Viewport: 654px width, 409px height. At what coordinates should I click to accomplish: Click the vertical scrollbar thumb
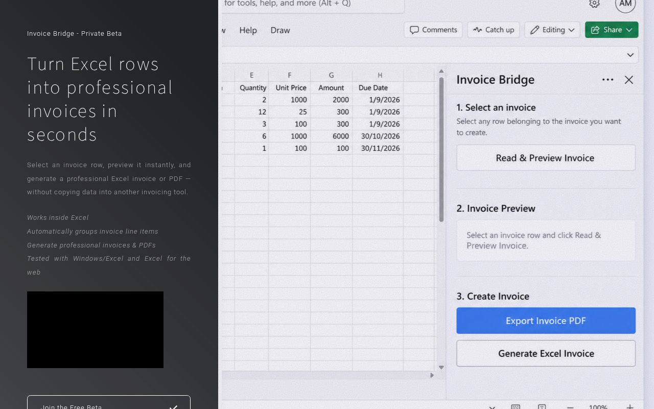click(x=441, y=149)
